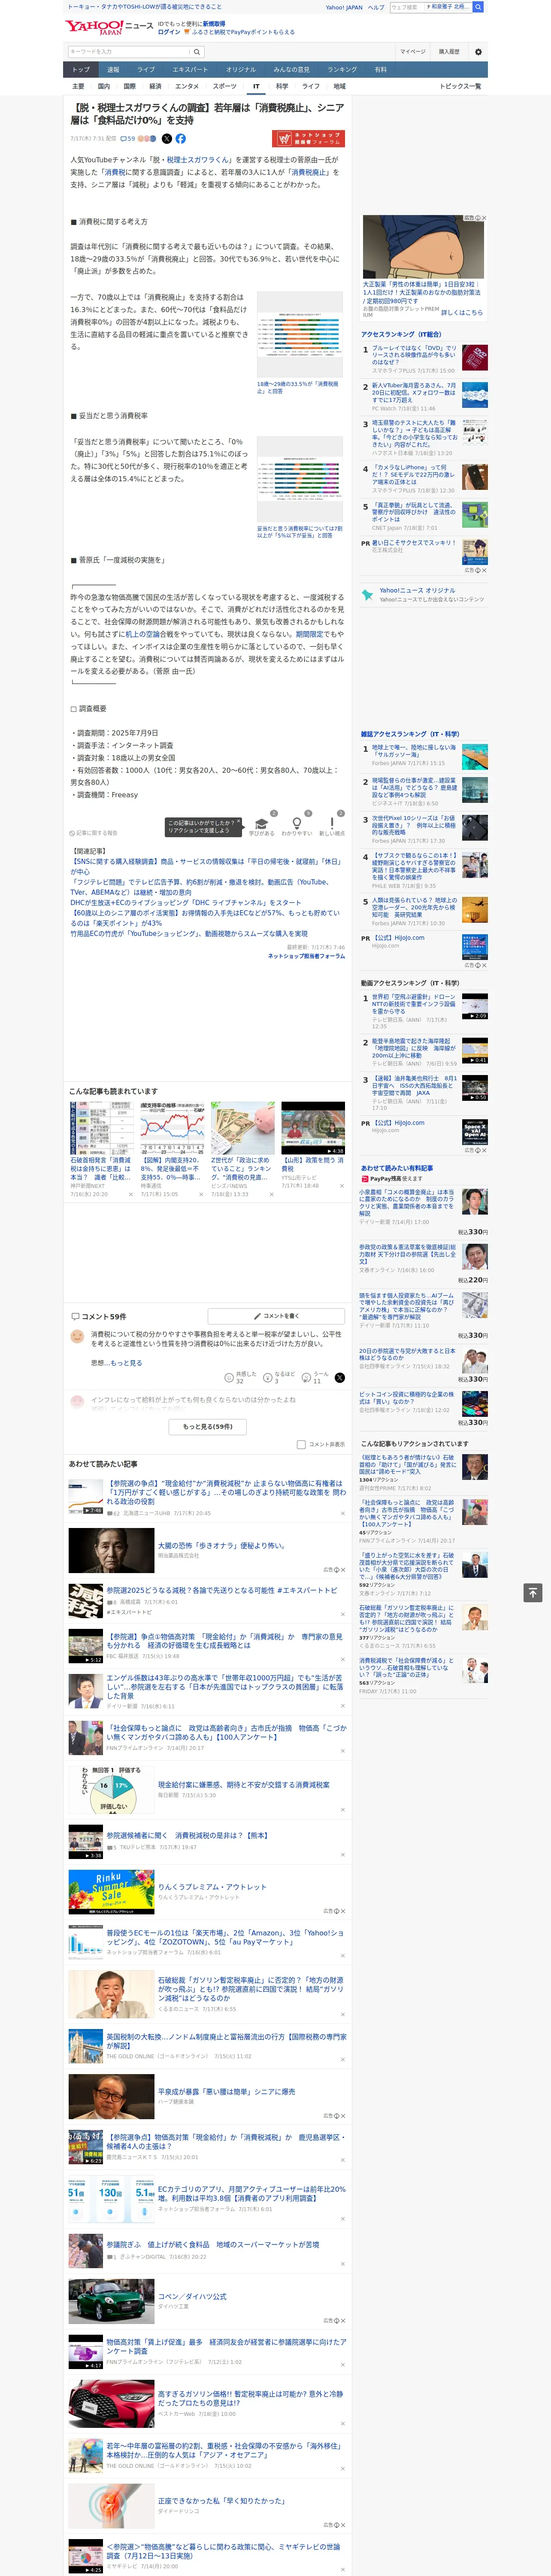This screenshot has height=2576, width=551.
Task: Click first commenter's avatar icon
Action: 77,1336
